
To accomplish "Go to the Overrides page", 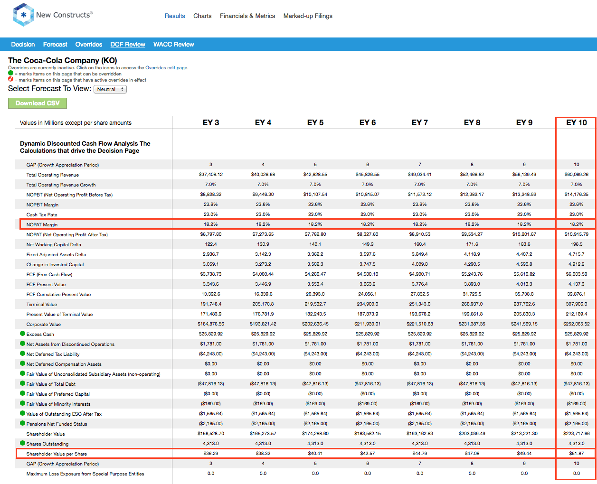I will pos(89,44).
